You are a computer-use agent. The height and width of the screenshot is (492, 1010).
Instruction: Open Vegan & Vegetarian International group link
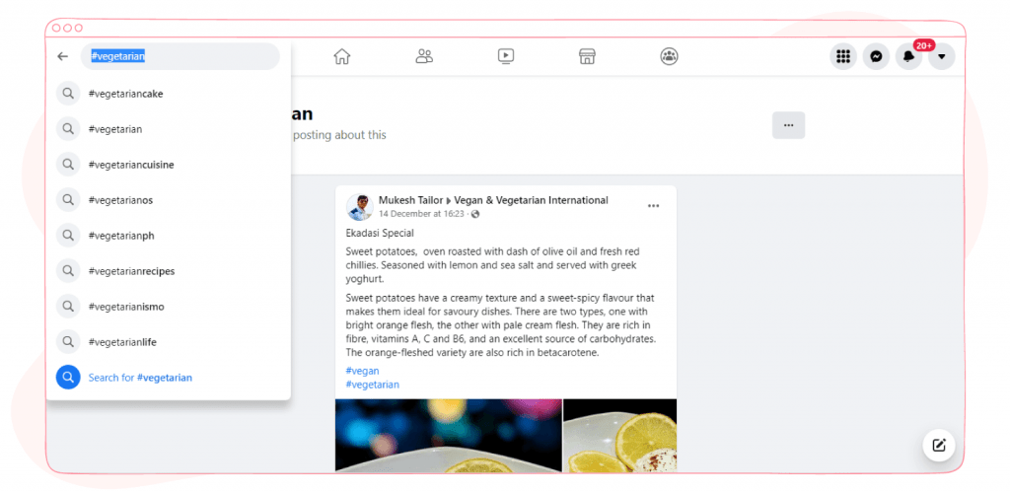tap(531, 200)
